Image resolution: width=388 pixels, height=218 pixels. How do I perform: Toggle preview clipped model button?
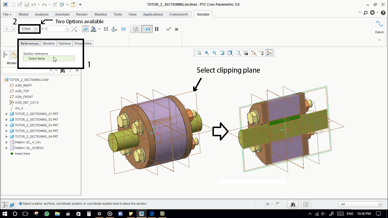[147, 29]
